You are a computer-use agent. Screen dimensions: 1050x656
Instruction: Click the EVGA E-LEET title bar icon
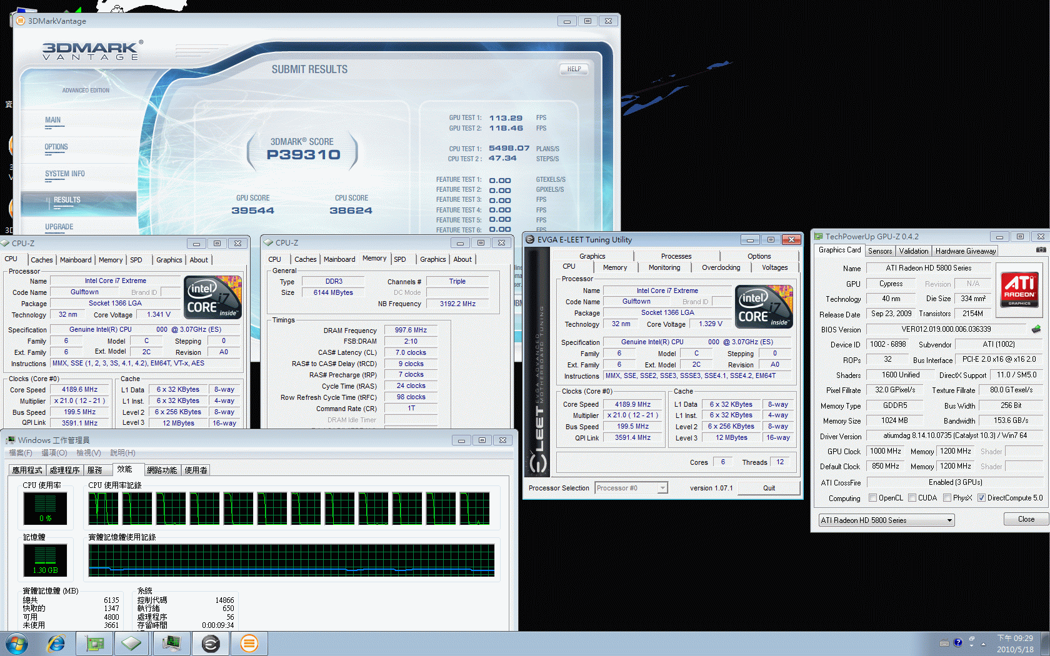(530, 239)
